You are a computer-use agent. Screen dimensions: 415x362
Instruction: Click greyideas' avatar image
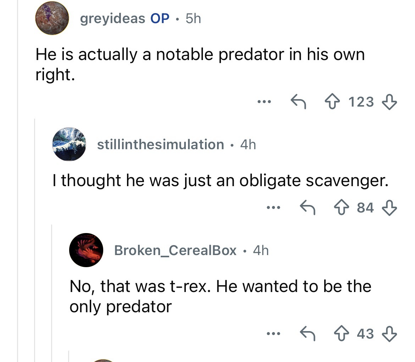[x=52, y=18]
